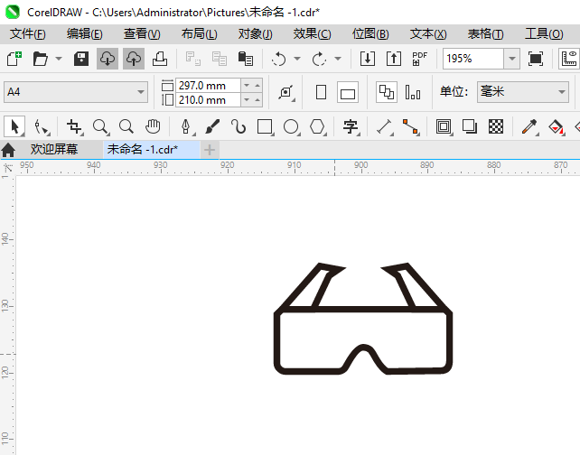Click the page width 297.0 mm field

point(208,86)
